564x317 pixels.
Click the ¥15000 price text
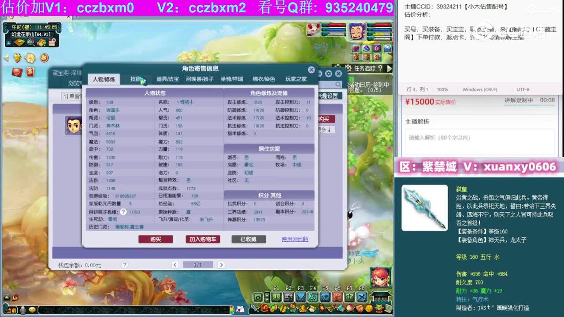pos(419,102)
